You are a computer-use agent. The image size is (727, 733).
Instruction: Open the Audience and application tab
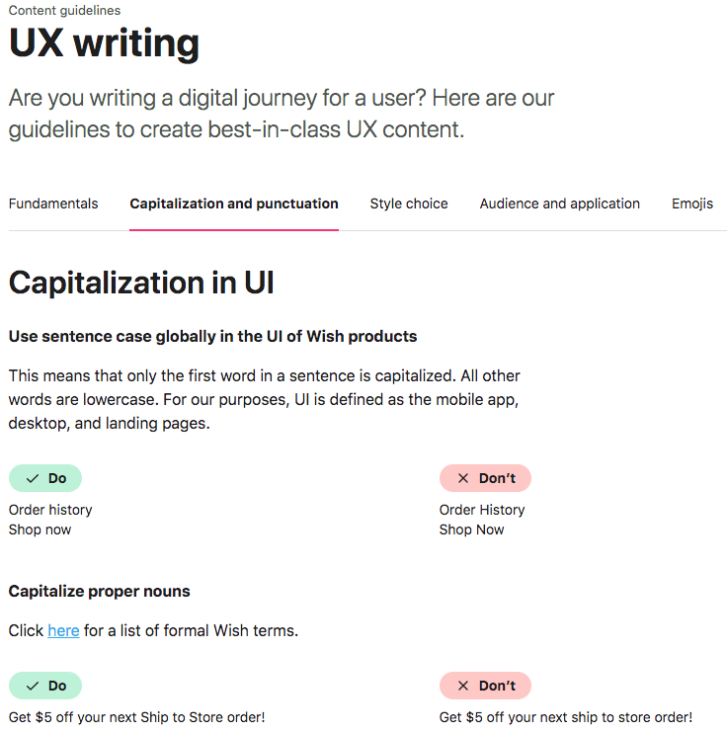[x=560, y=204]
